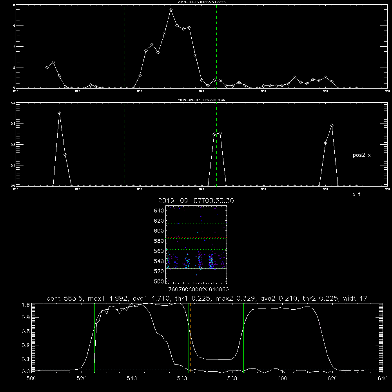The image size is (392, 392).
Task: Click the 'widt 47' value
Action: tap(355, 298)
